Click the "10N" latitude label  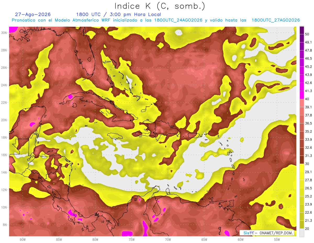click(4, 207)
